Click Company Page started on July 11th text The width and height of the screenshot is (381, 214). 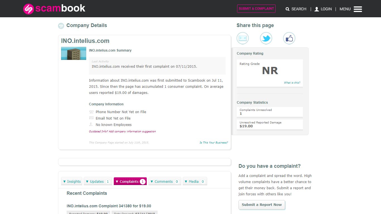coord(119,143)
